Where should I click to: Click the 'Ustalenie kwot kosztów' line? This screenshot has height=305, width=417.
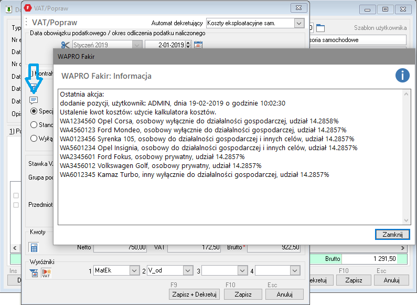click(138, 112)
